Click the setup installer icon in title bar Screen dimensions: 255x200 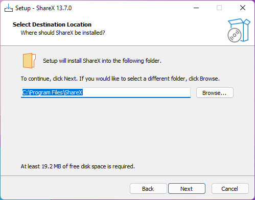[x=9, y=8]
